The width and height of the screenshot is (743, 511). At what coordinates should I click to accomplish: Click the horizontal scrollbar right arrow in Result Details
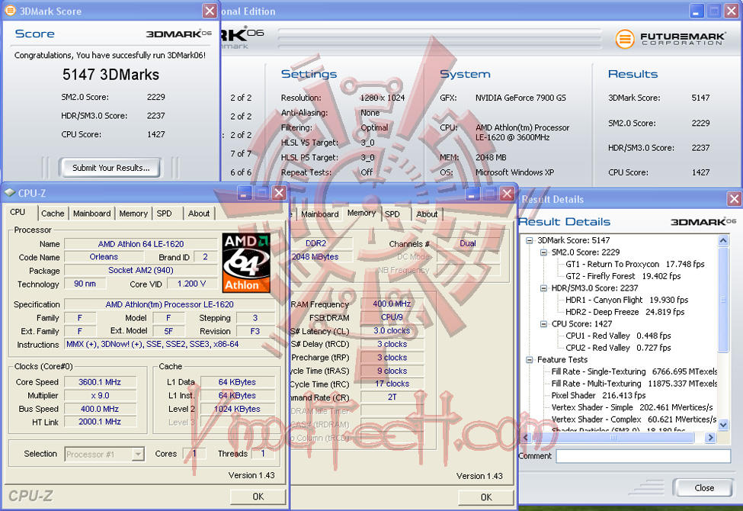click(709, 438)
